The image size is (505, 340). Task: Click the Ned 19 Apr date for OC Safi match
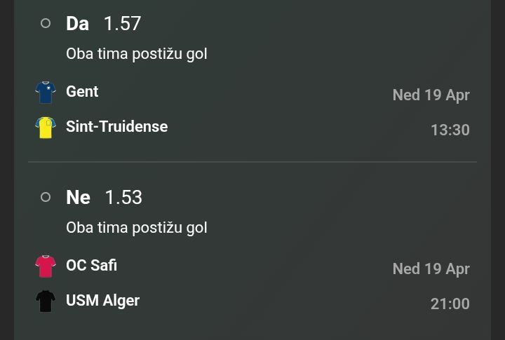(x=431, y=268)
